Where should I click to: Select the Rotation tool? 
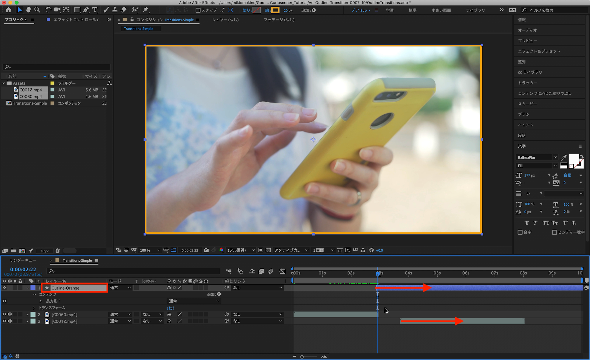click(48, 10)
